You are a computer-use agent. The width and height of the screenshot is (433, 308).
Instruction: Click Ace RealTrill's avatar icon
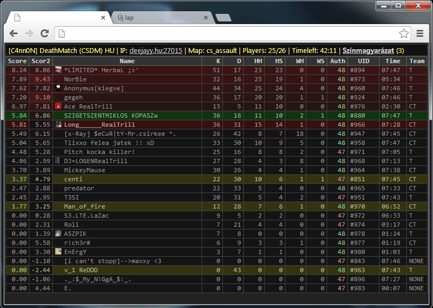[58, 106]
